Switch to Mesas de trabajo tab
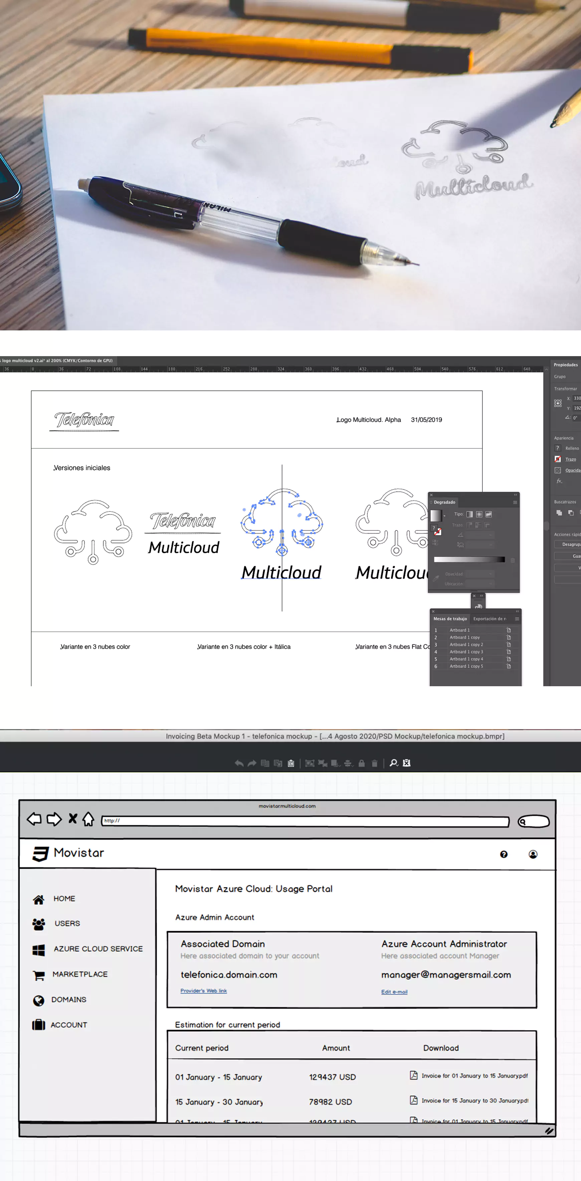The width and height of the screenshot is (581, 1181). pyautogui.click(x=450, y=618)
